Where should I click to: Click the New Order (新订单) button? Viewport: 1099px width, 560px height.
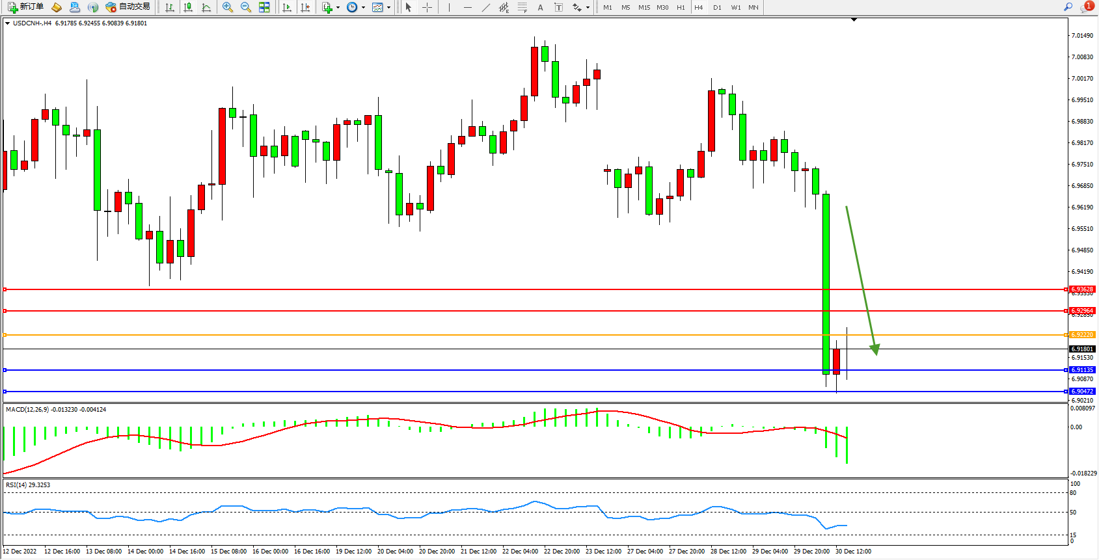(x=25, y=7)
